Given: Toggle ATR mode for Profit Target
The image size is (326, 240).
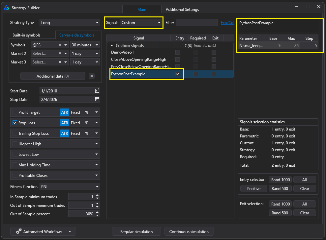Looking at the screenshot, I should (x=64, y=112).
